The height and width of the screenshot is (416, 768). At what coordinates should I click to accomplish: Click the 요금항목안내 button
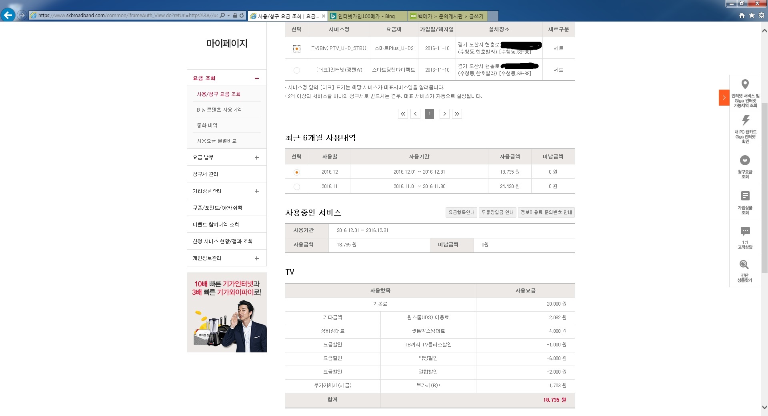pyautogui.click(x=461, y=212)
